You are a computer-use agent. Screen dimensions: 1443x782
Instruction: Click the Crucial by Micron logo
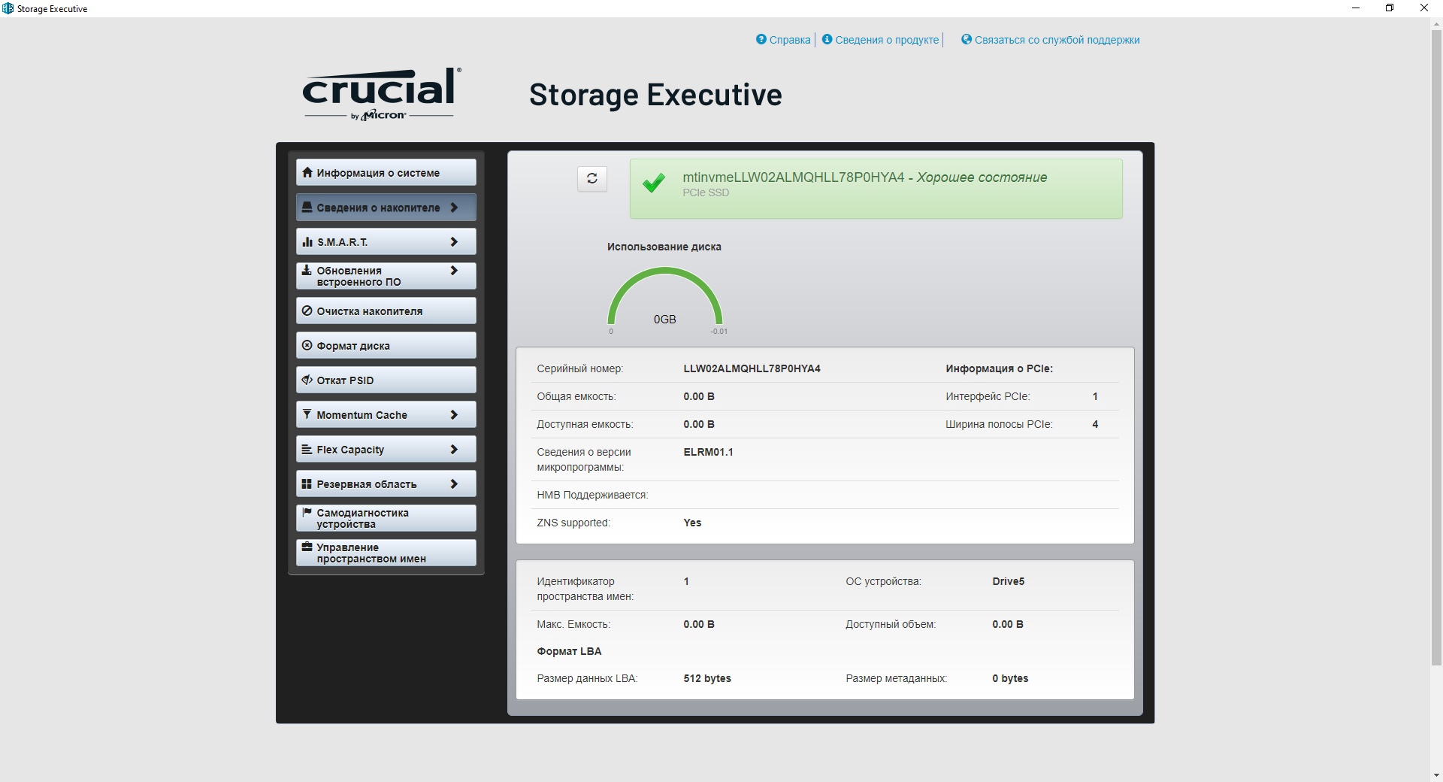382,94
